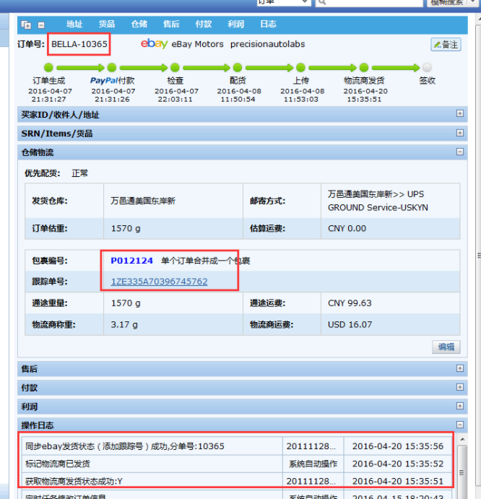Click the 编辑 edit button
This screenshot has height=499, width=481.
(x=446, y=347)
